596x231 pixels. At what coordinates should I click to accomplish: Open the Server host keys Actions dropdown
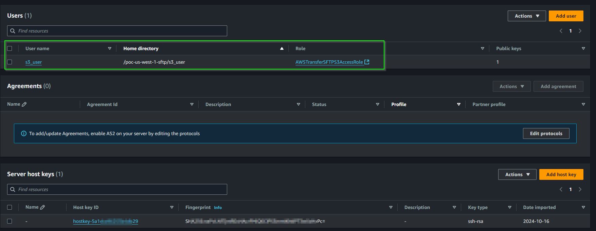click(517, 174)
